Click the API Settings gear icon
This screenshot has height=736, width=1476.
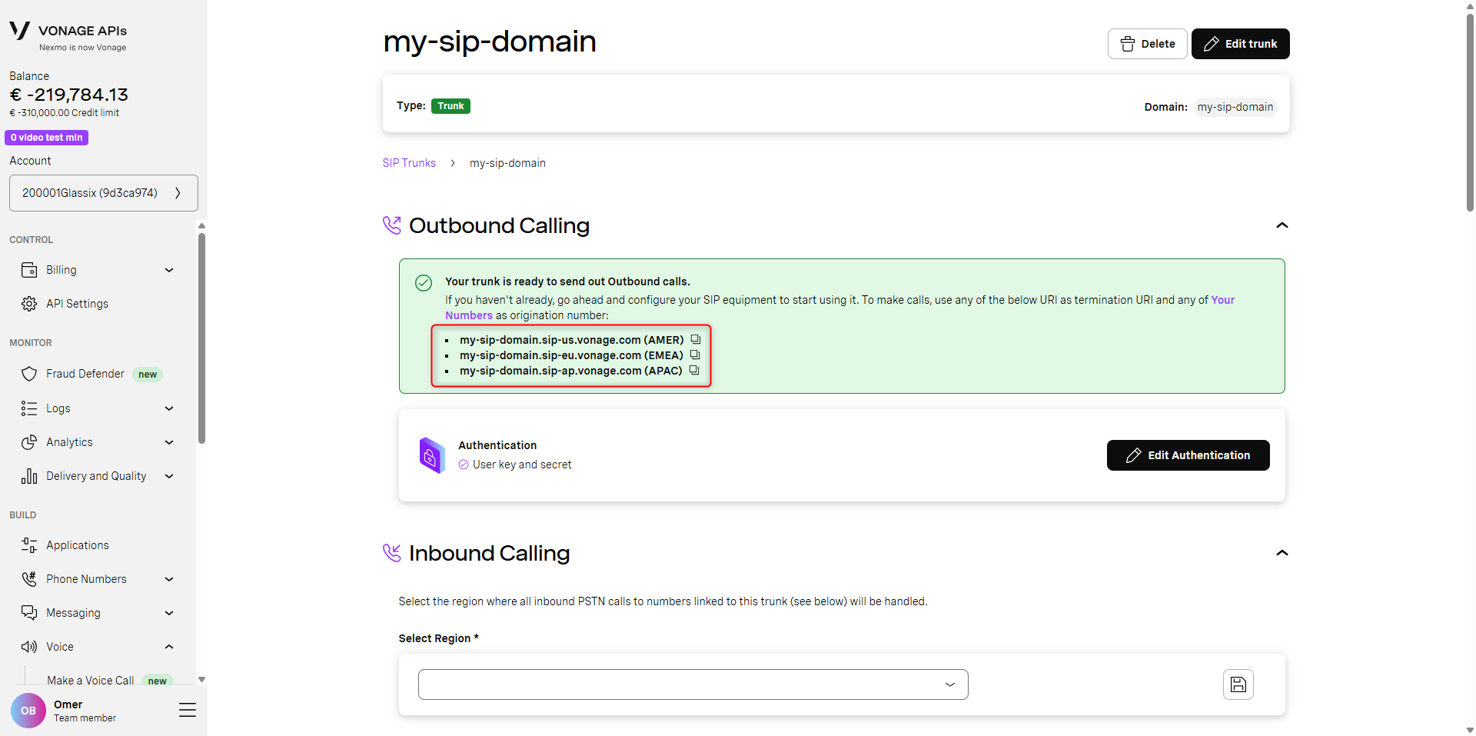click(x=29, y=304)
